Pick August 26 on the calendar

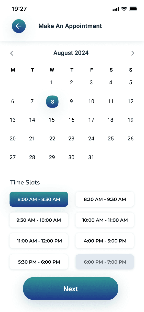(130, 139)
